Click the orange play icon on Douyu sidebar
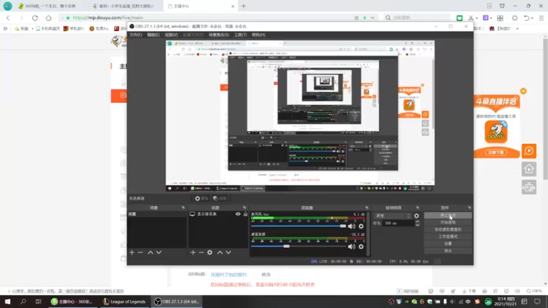Screen dimensions: 548x308 [529, 151]
